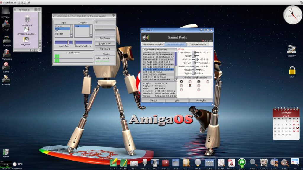Select Line in from Input list
Screen dimensions: 303x170
[62, 26]
